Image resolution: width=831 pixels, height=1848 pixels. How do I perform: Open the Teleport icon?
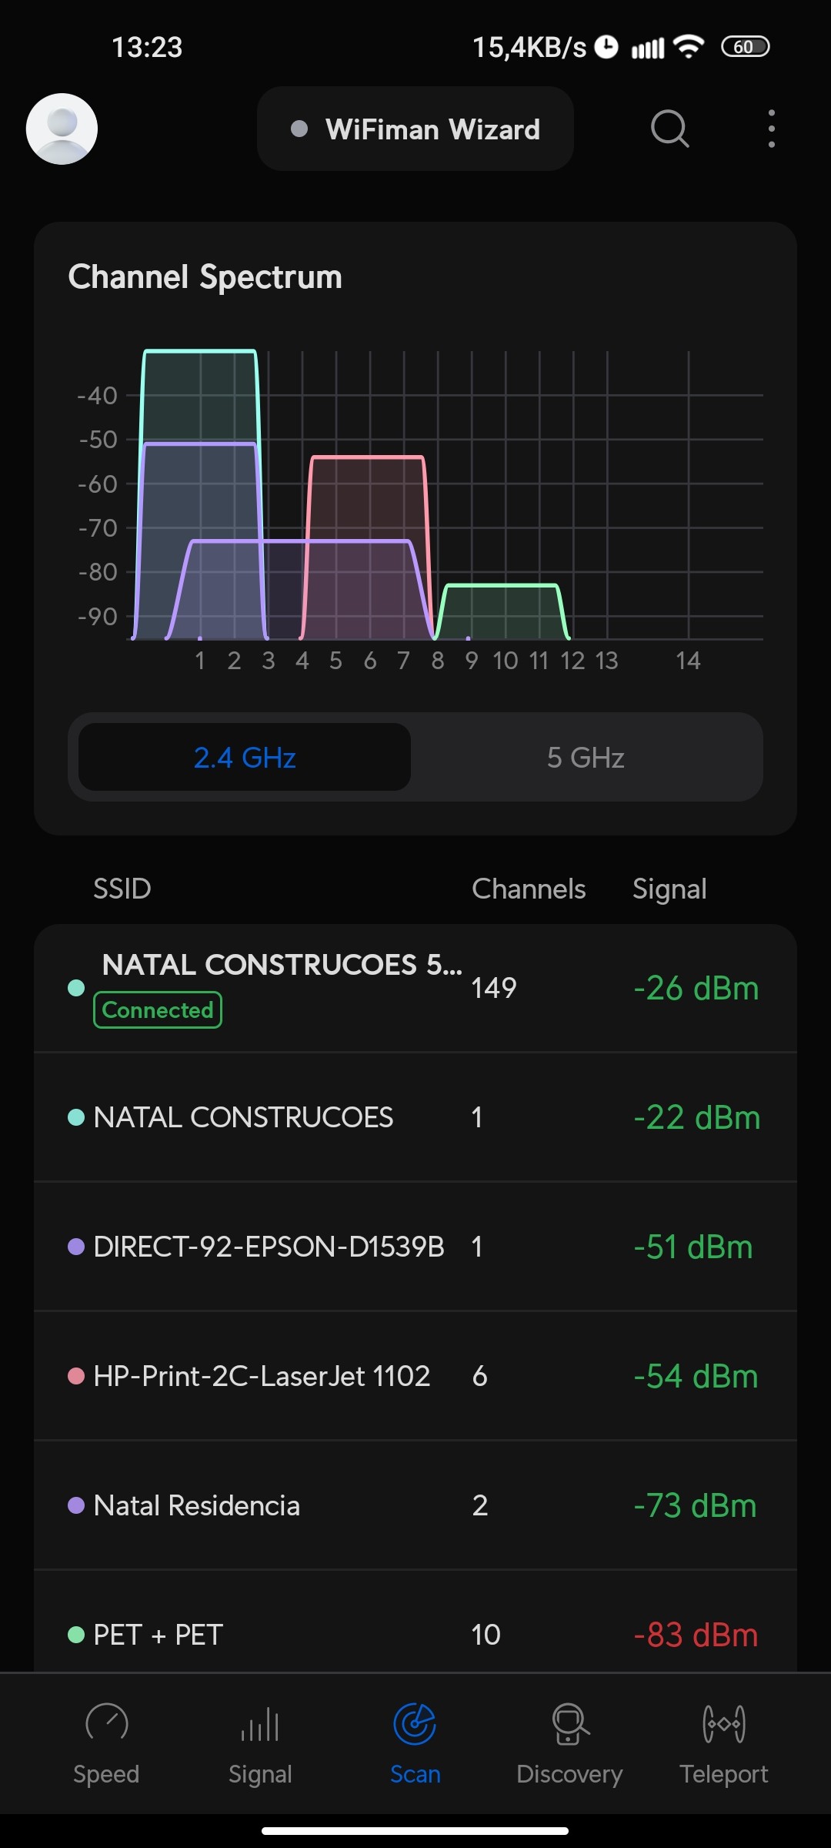[x=723, y=1723]
